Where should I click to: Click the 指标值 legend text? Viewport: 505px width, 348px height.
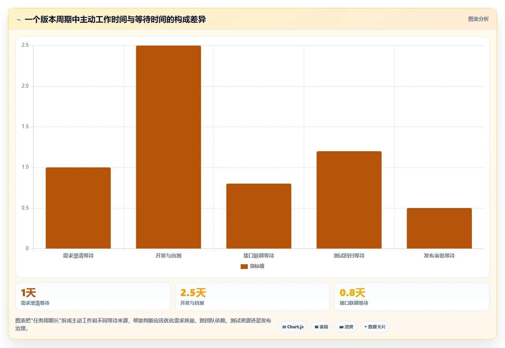coord(257,267)
